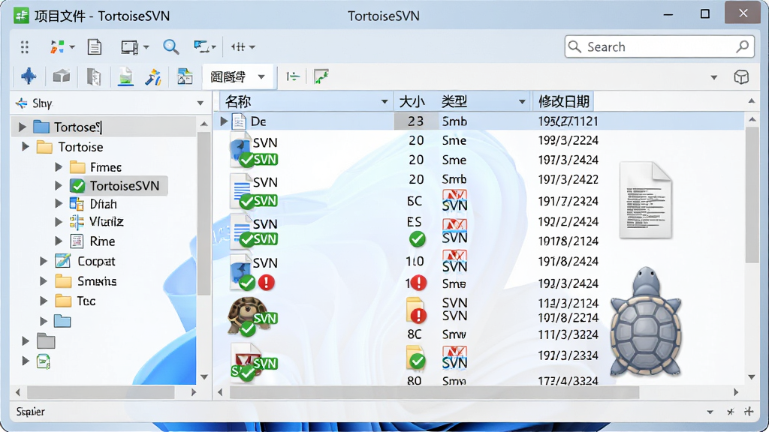Click the brown tortoise SVN file icon
769x432 pixels.
[246, 316]
